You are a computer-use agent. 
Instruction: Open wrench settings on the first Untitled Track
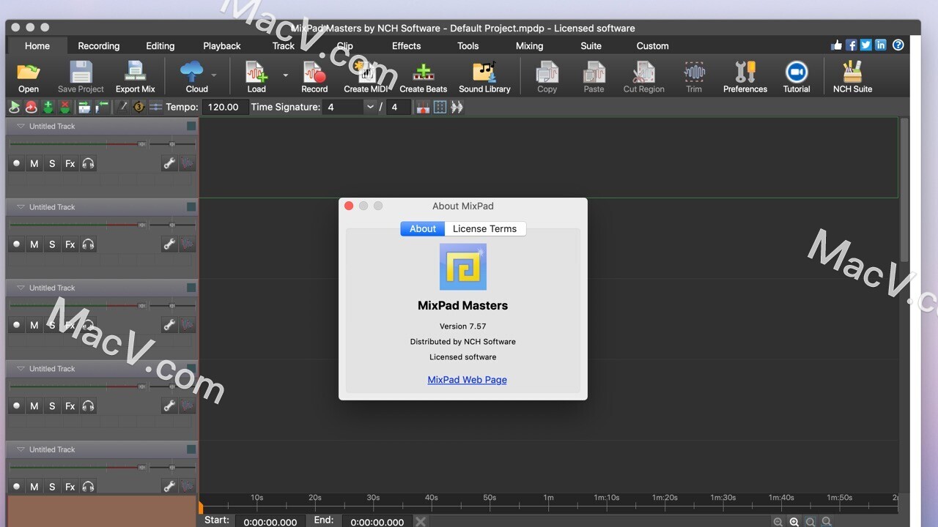click(169, 163)
